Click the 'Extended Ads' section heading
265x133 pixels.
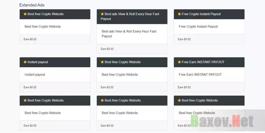point(32,5)
